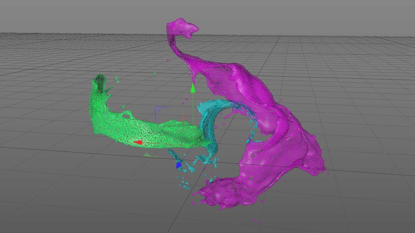Click the gizmo origin where axes meet

pyautogui.click(x=193, y=145)
